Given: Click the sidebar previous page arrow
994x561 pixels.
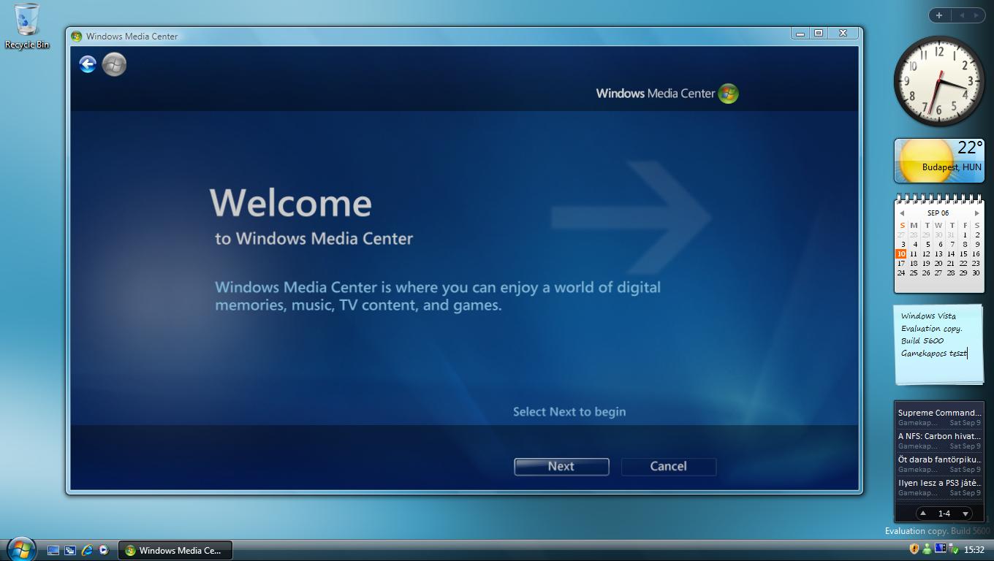Looking at the screenshot, I should click(962, 15).
